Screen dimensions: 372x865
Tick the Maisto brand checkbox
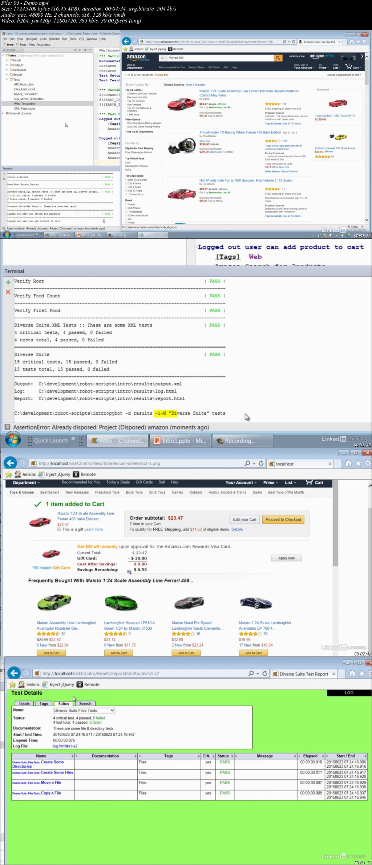click(x=126, y=204)
